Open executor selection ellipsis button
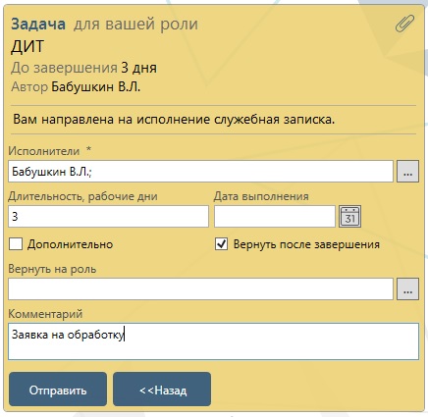The width and height of the screenshot is (428, 417). point(407,171)
